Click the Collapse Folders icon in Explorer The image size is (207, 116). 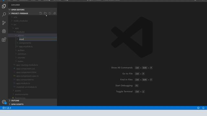coord(55,13)
